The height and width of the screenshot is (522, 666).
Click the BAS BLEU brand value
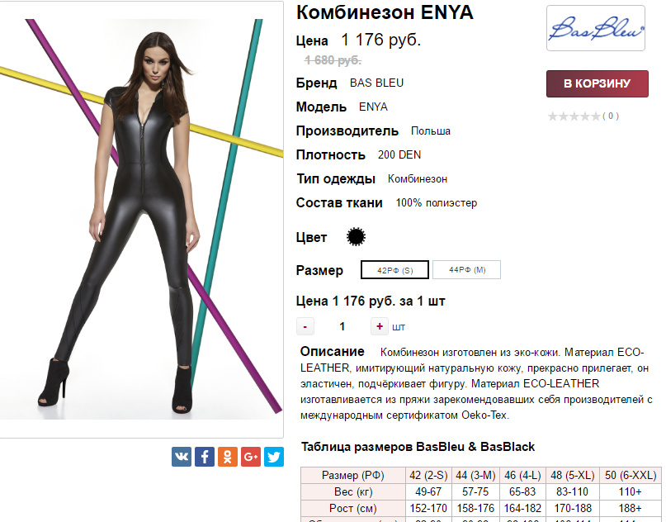pyautogui.click(x=376, y=83)
